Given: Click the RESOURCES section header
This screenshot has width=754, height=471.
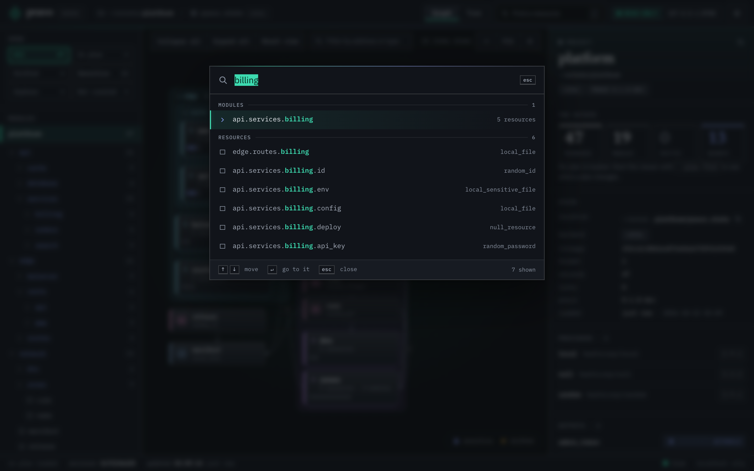Looking at the screenshot, I should 234,137.
